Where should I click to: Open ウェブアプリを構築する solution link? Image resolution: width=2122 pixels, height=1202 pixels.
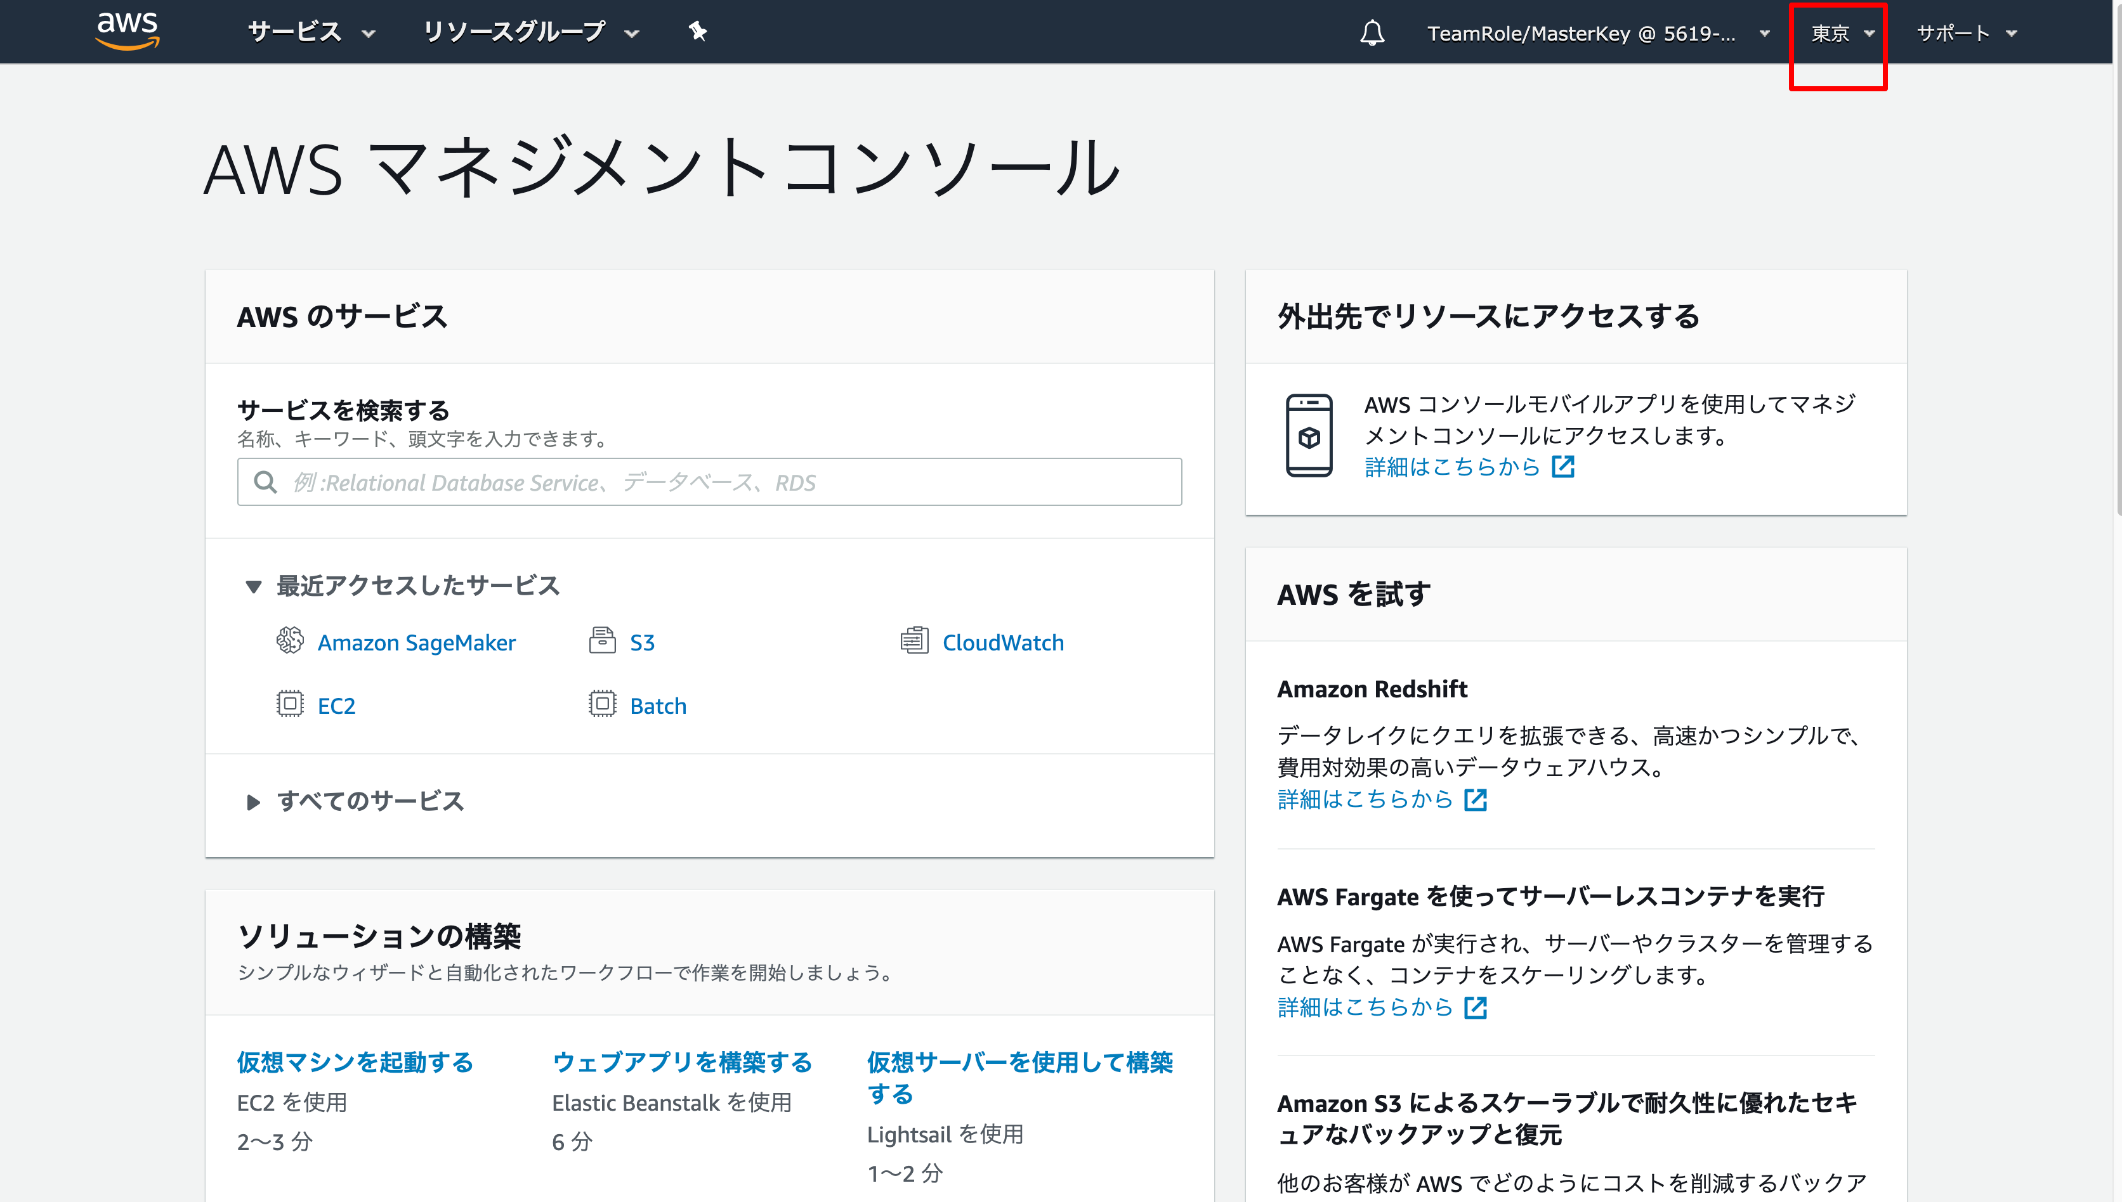click(x=683, y=1063)
